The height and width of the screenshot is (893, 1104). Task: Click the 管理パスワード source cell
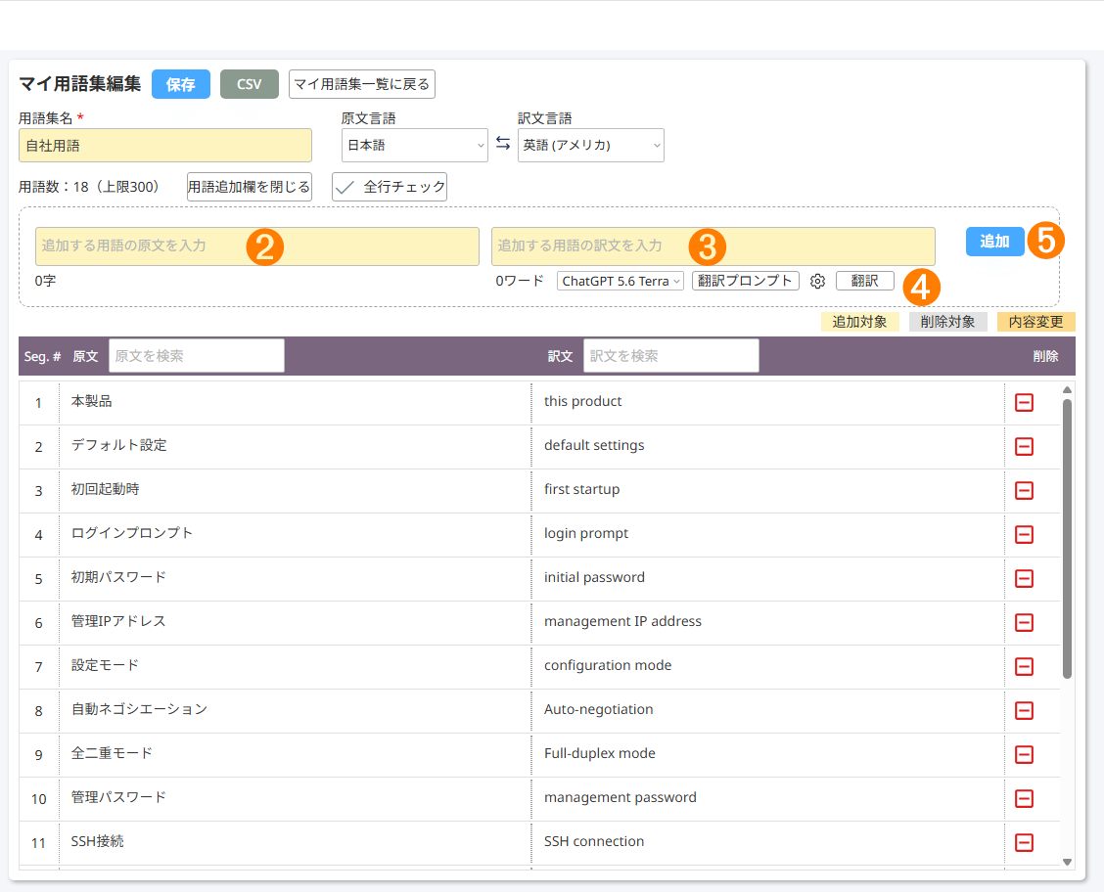click(296, 798)
